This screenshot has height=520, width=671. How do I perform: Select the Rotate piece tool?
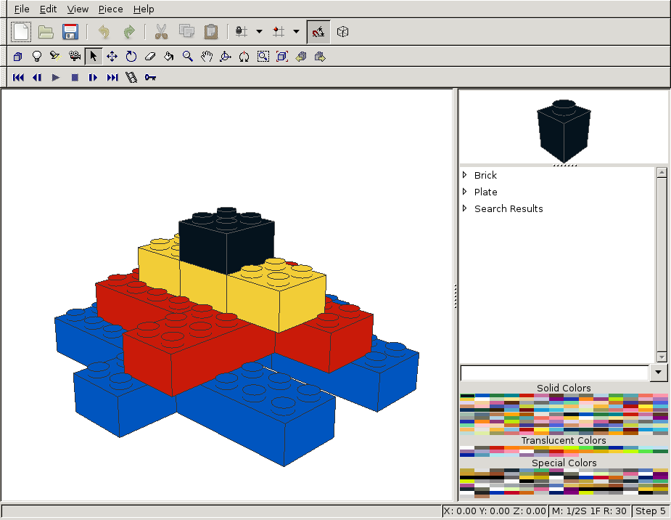click(x=131, y=57)
